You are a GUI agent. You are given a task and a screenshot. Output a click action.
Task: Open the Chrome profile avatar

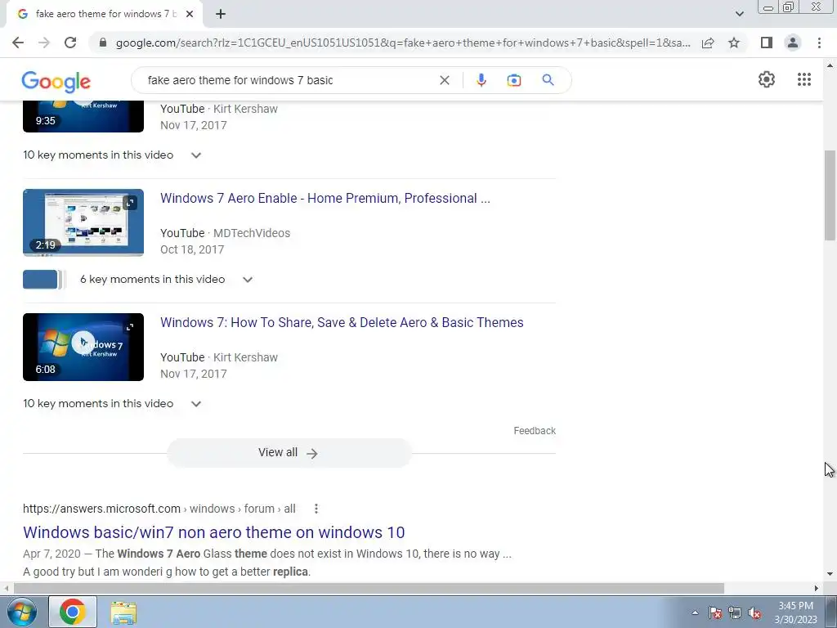click(x=793, y=43)
